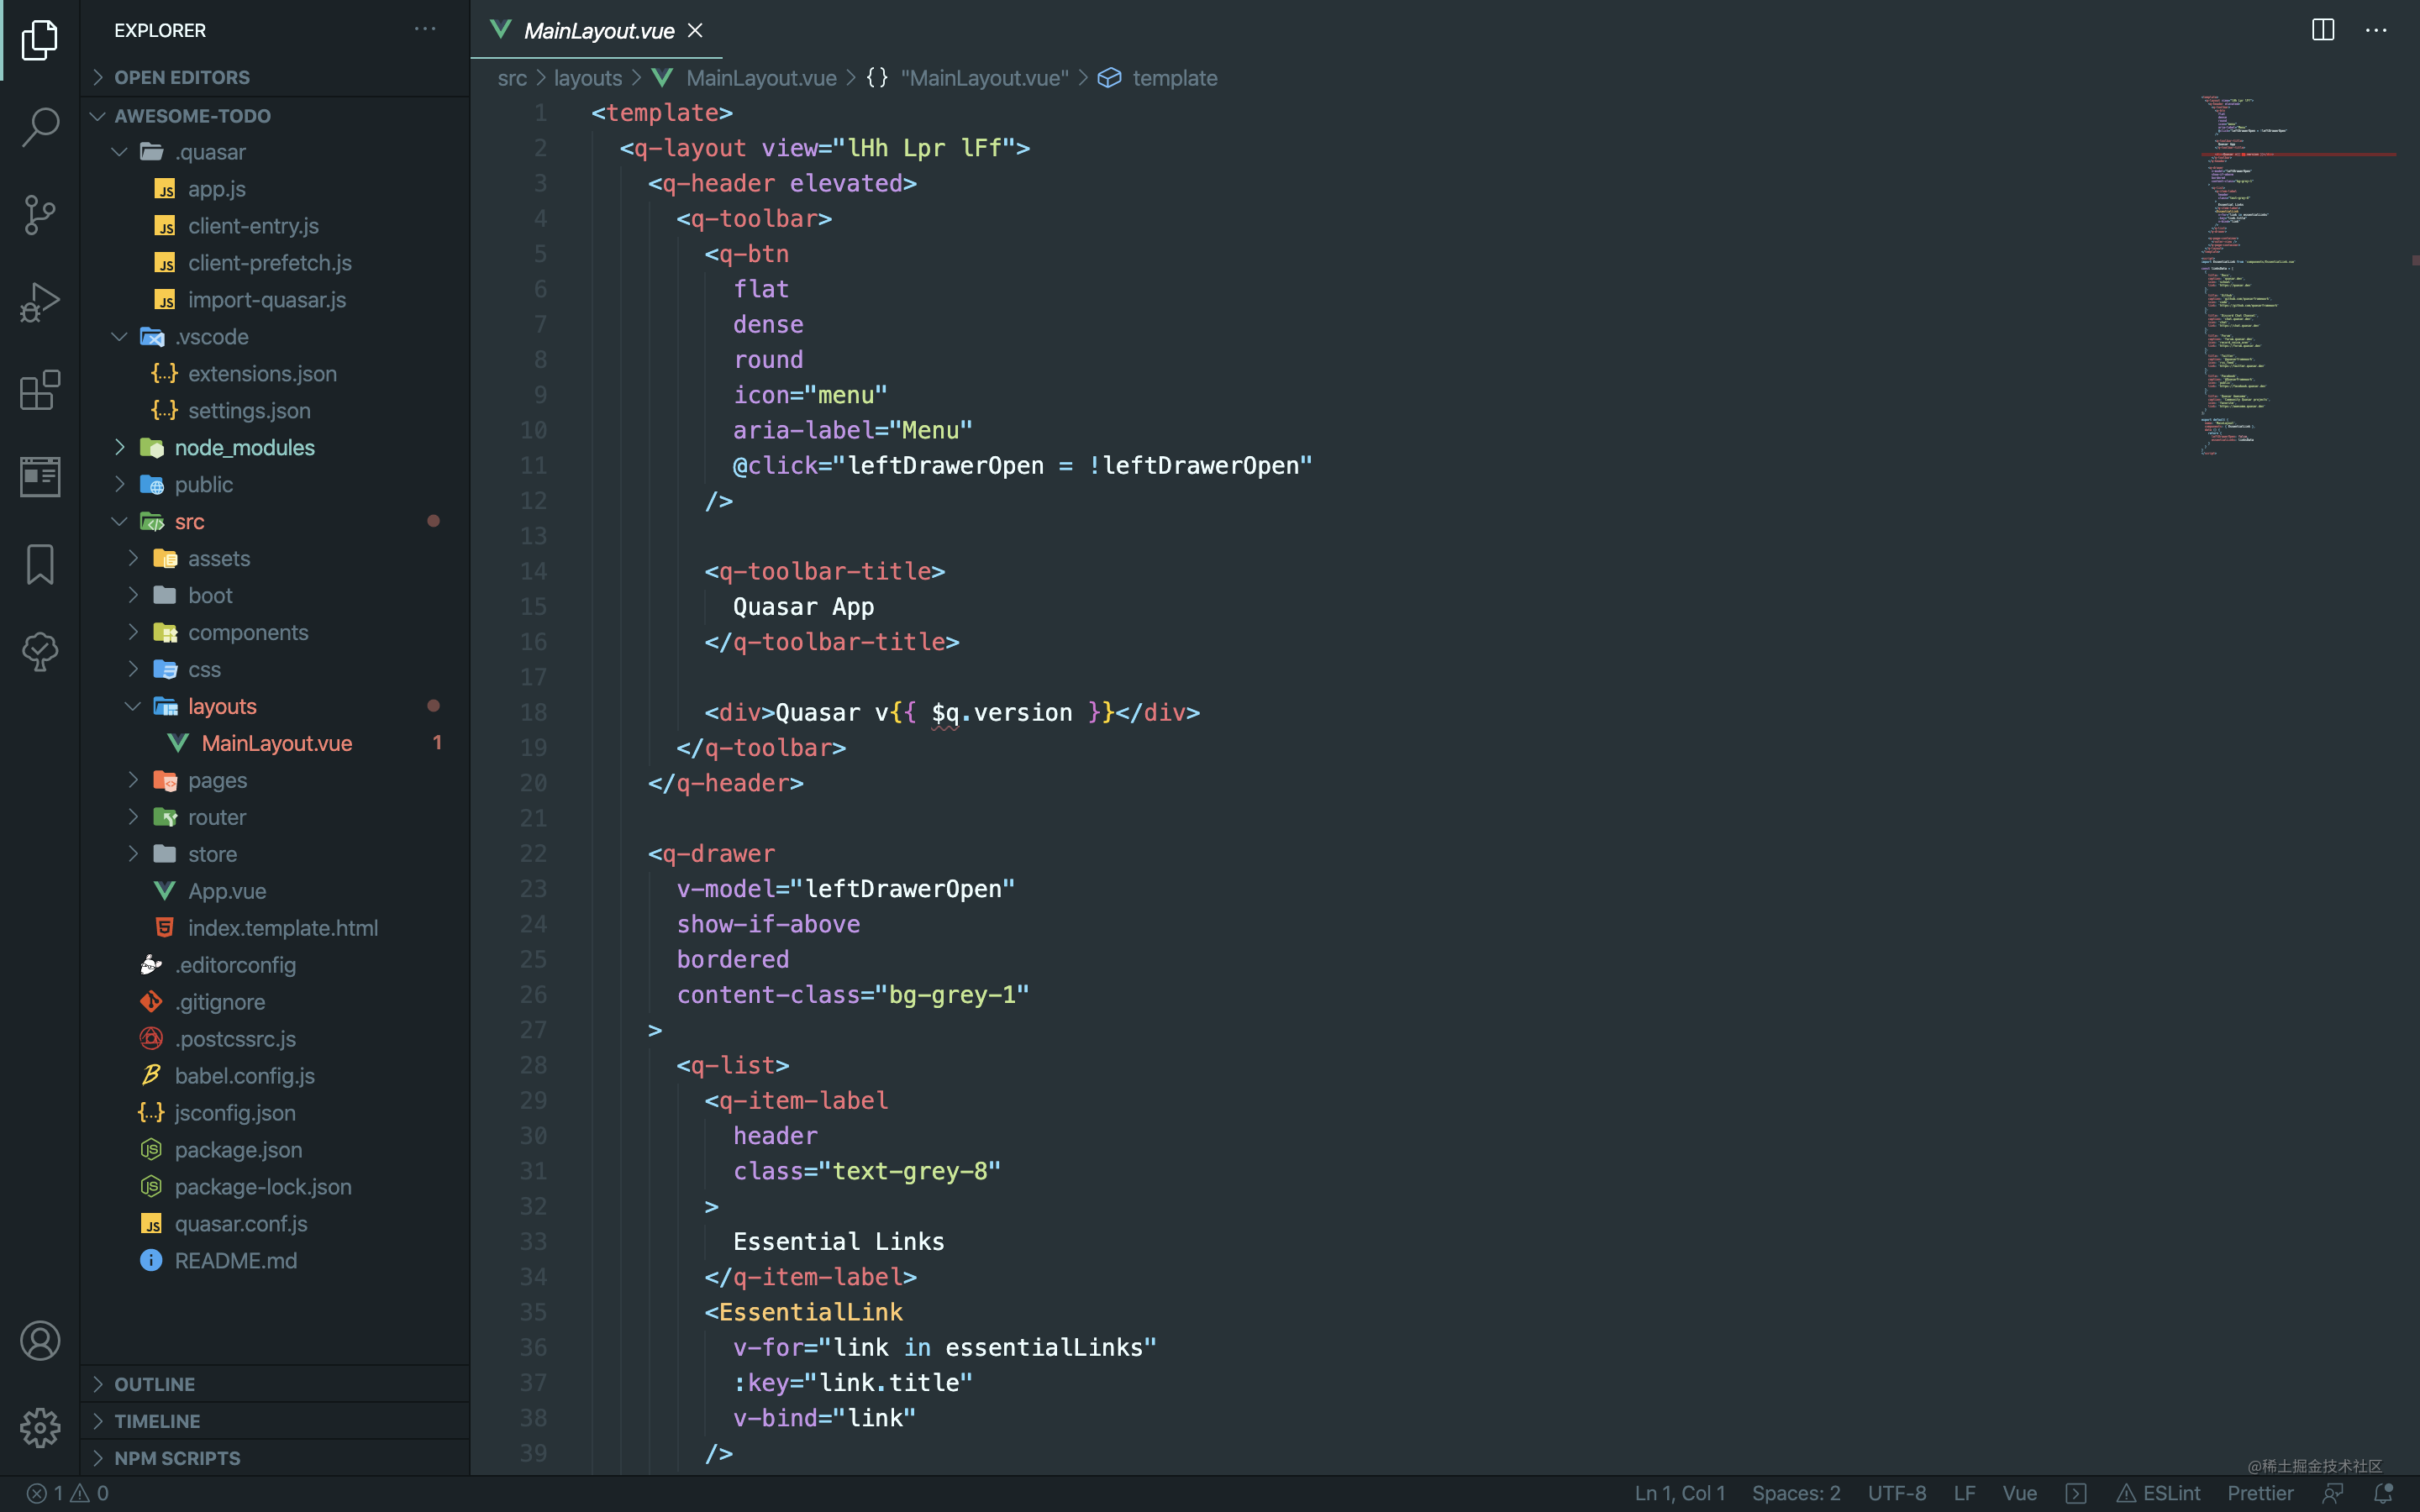Select the MainLayout.vue editor tab
This screenshot has height=1512, width=2420.
[x=598, y=31]
